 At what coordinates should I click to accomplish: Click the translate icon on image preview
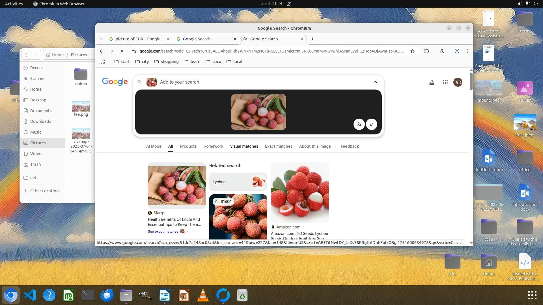tap(359, 124)
